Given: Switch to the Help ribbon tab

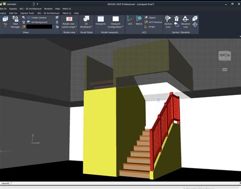Looking at the screenshot, I should point(76,13).
